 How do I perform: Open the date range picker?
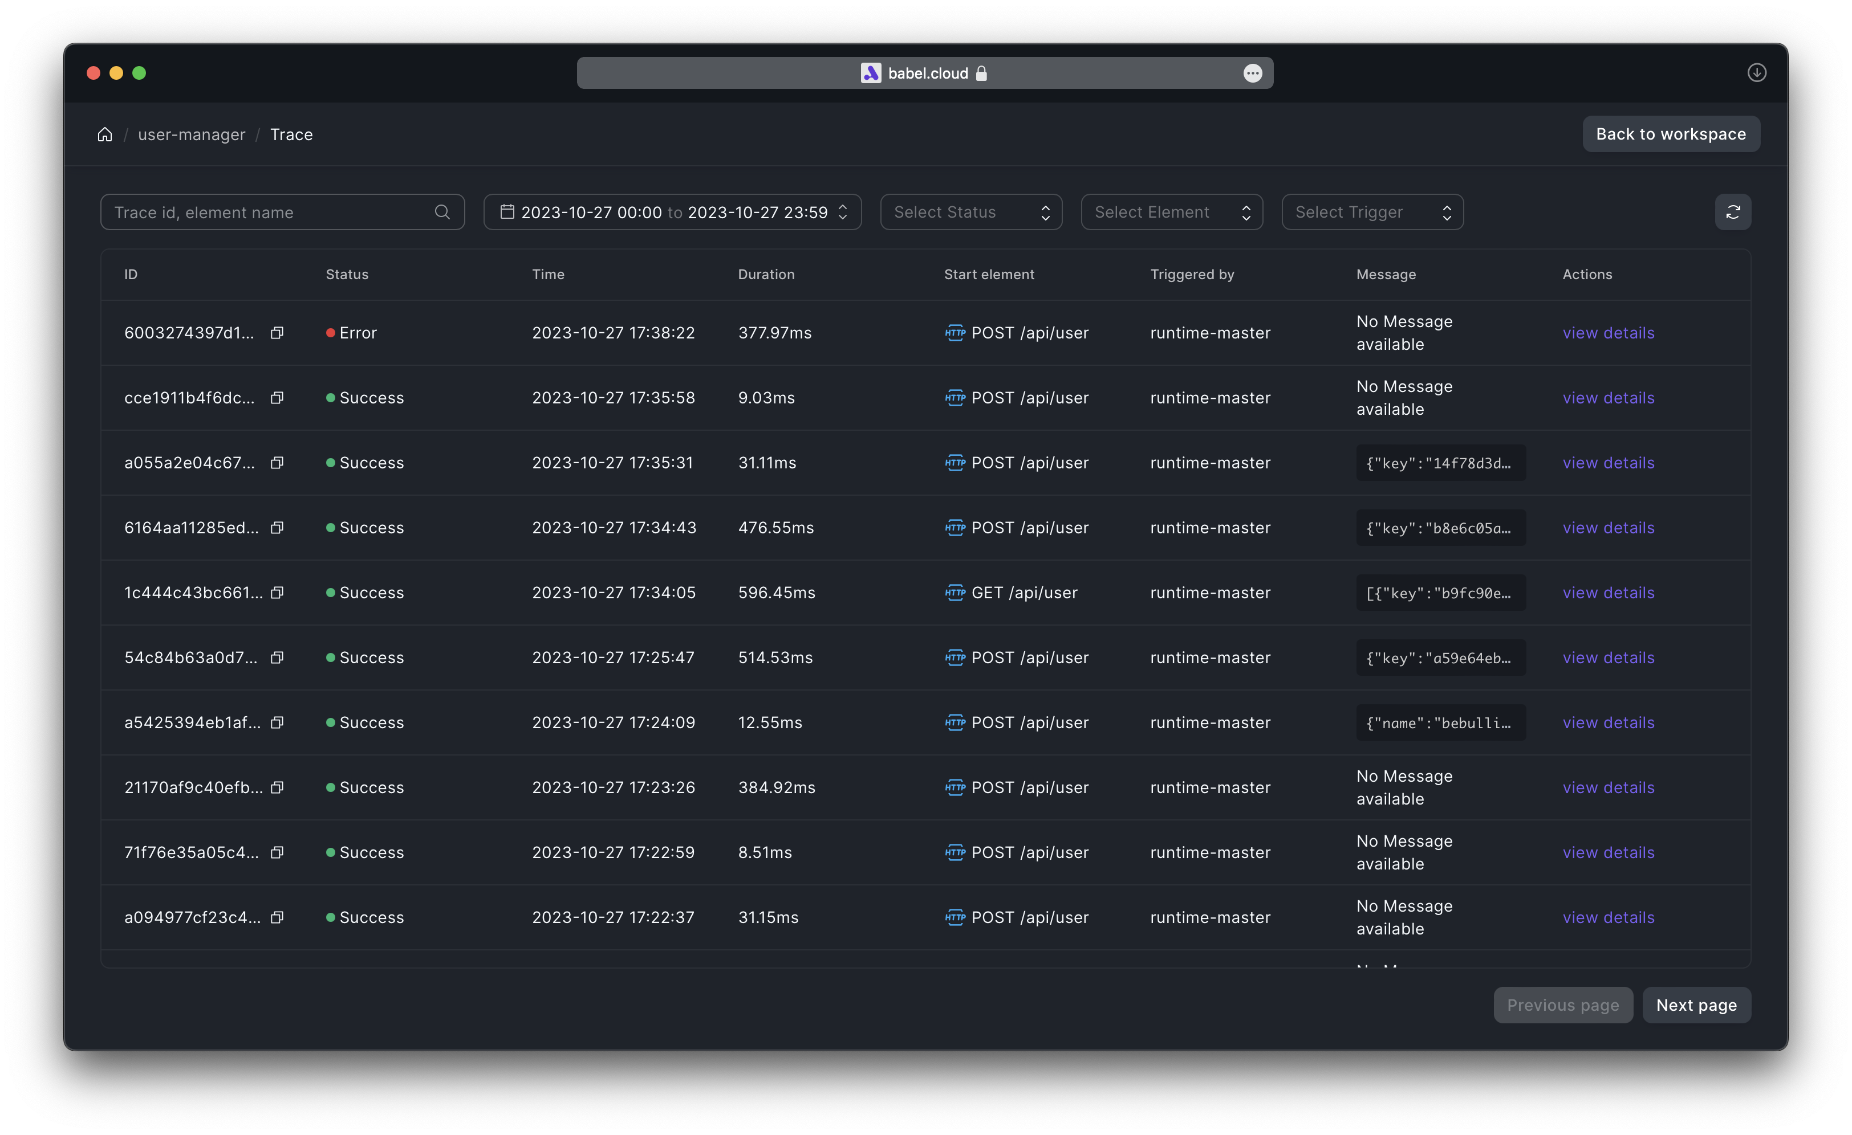pos(672,213)
